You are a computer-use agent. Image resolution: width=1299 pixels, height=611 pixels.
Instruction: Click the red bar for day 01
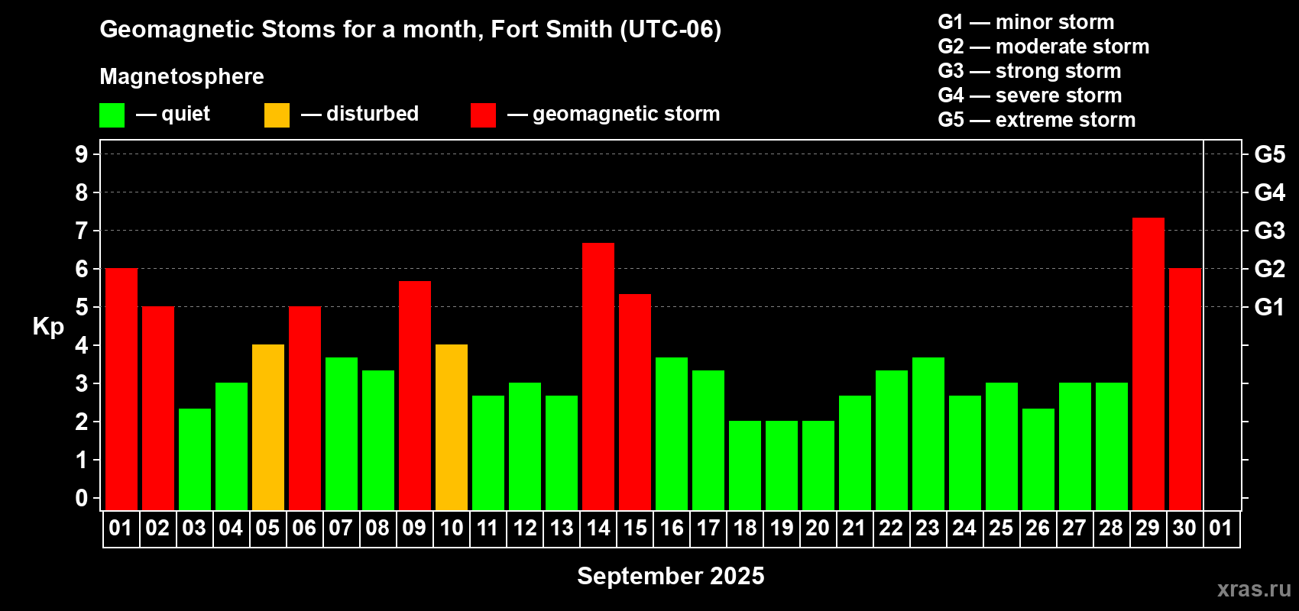pyautogui.click(x=121, y=389)
